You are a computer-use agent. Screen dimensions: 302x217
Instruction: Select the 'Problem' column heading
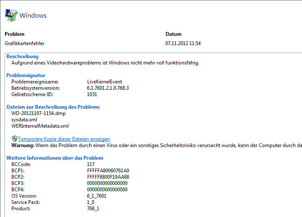tap(14, 34)
